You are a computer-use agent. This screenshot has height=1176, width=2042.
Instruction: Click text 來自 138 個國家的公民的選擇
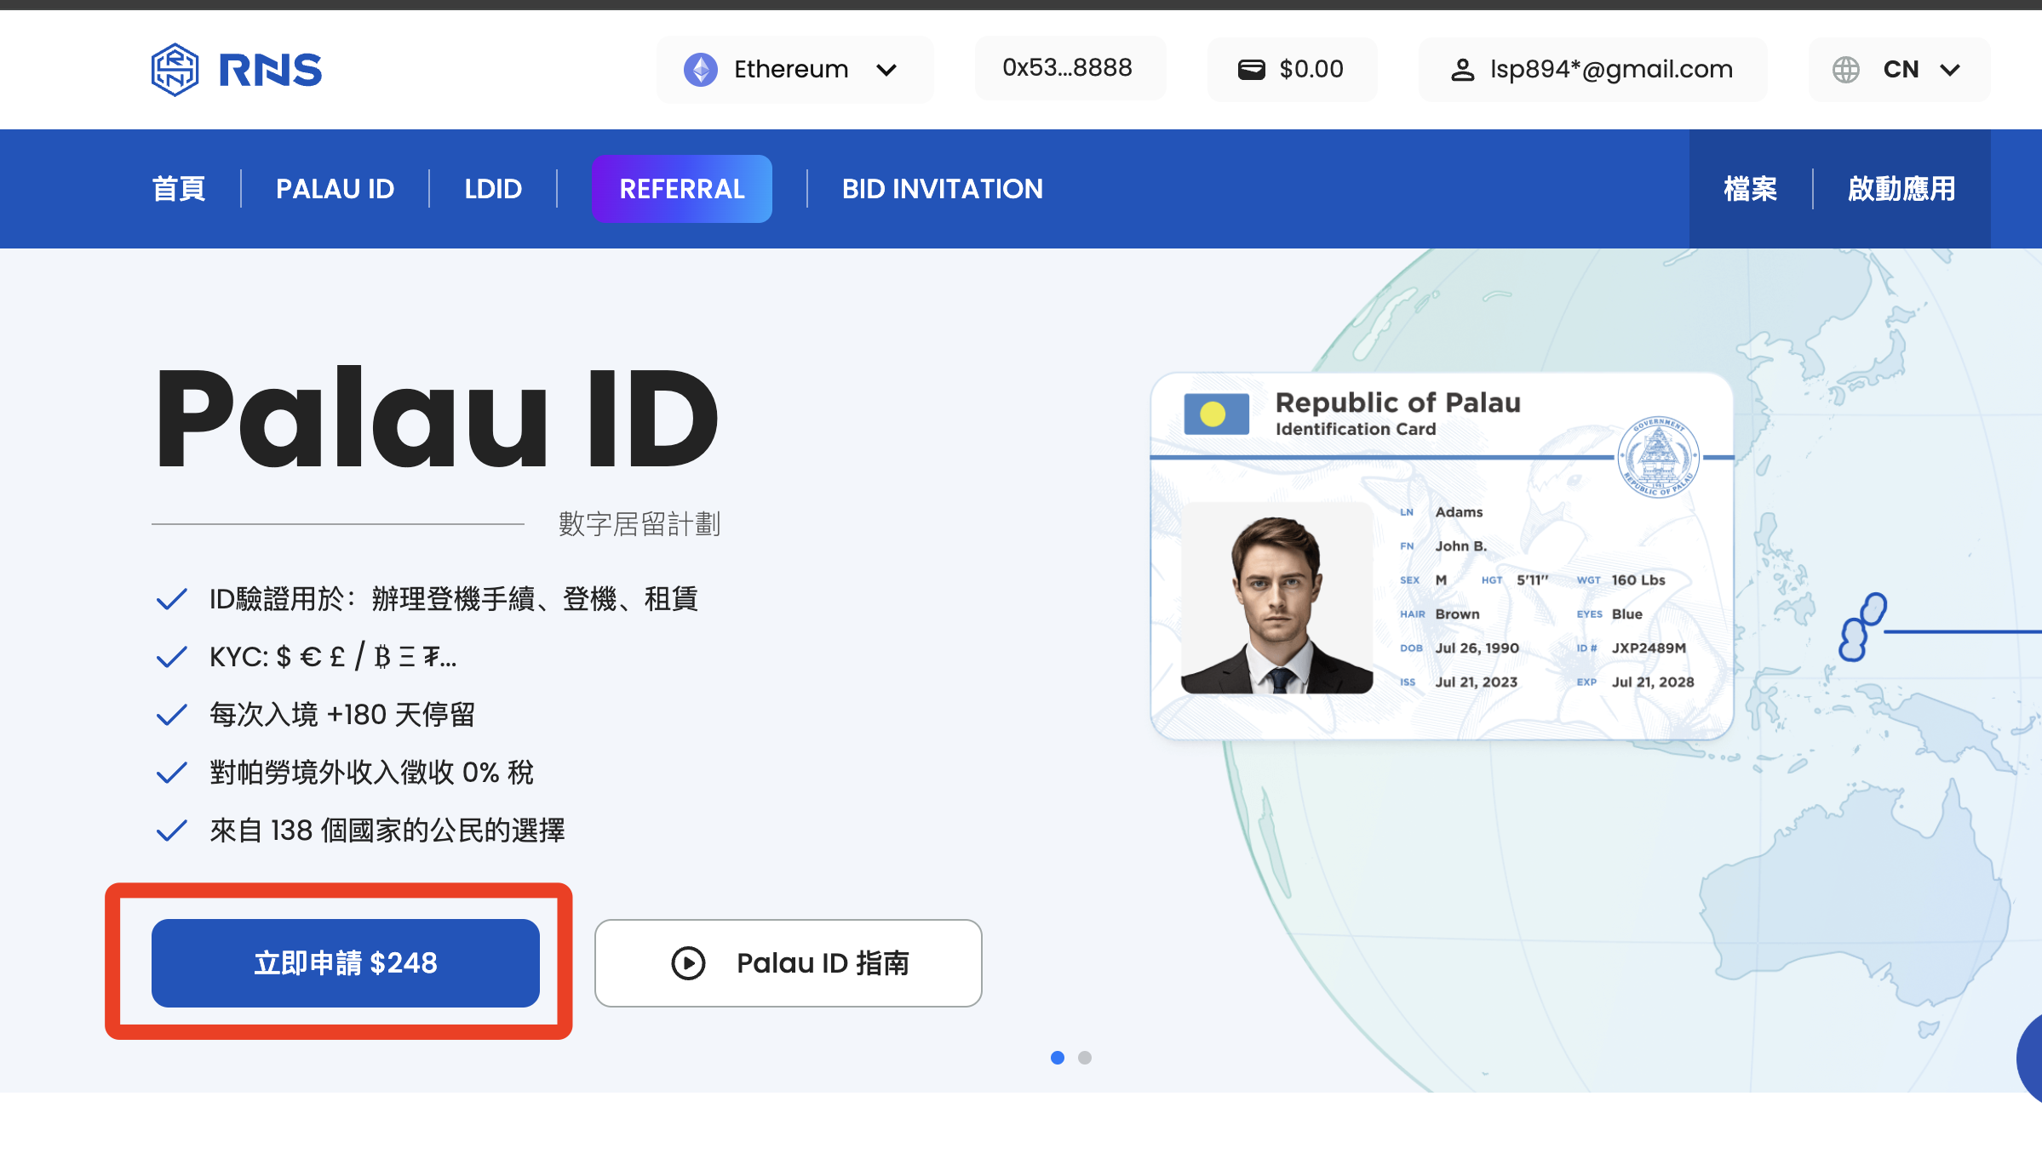point(387,831)
